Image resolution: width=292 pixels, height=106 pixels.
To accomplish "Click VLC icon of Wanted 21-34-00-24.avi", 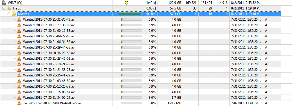I will tap(19, 98).
